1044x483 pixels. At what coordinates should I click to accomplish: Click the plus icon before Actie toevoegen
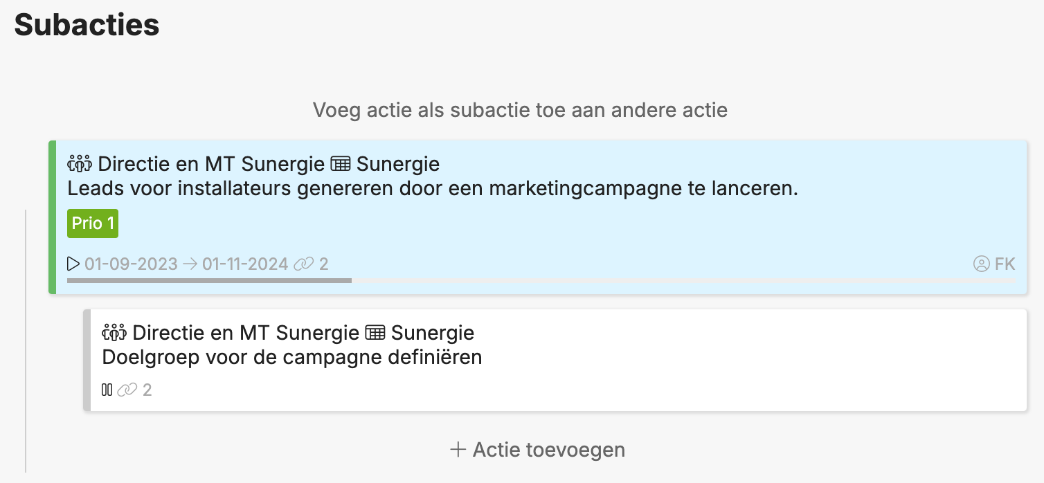[x=458, y=450]
